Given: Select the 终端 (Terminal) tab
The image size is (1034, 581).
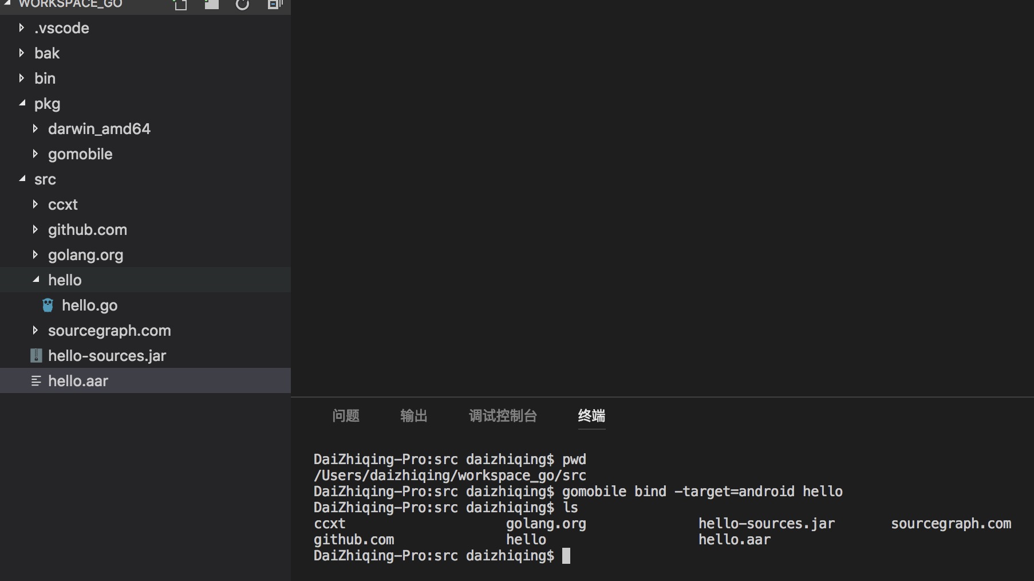Looking at the screenshot, I should tap(591, 416).
